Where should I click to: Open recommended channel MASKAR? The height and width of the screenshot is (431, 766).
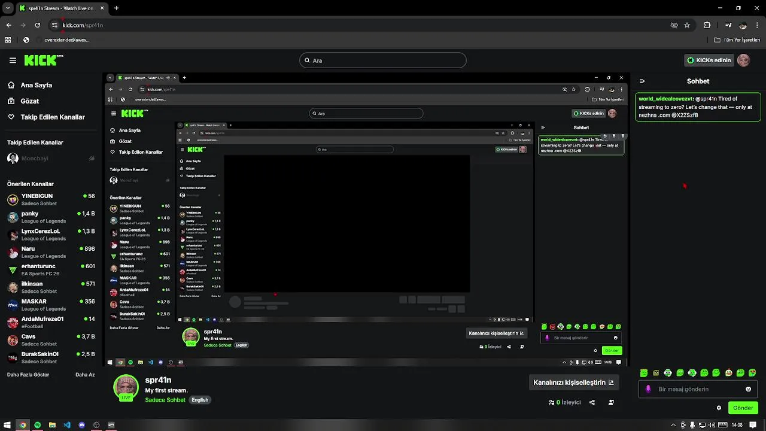tap(51, 305)
